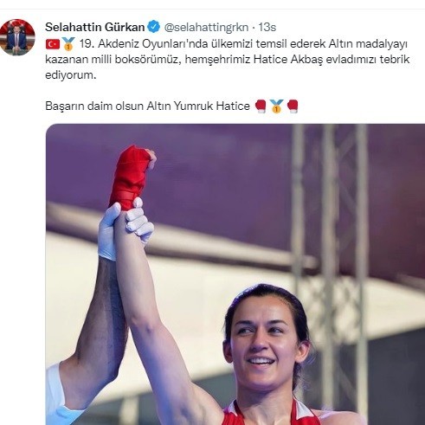Screen dimensions: 425x425
Task: Click the right boxing glove emoji
Action: coord(293,106)
